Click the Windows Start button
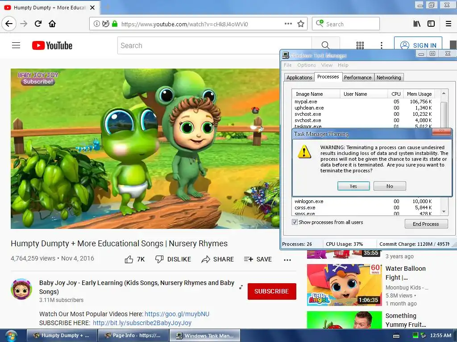 11,336
